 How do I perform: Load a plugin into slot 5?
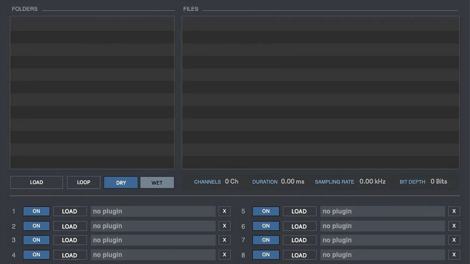click(x=300, y=211)
